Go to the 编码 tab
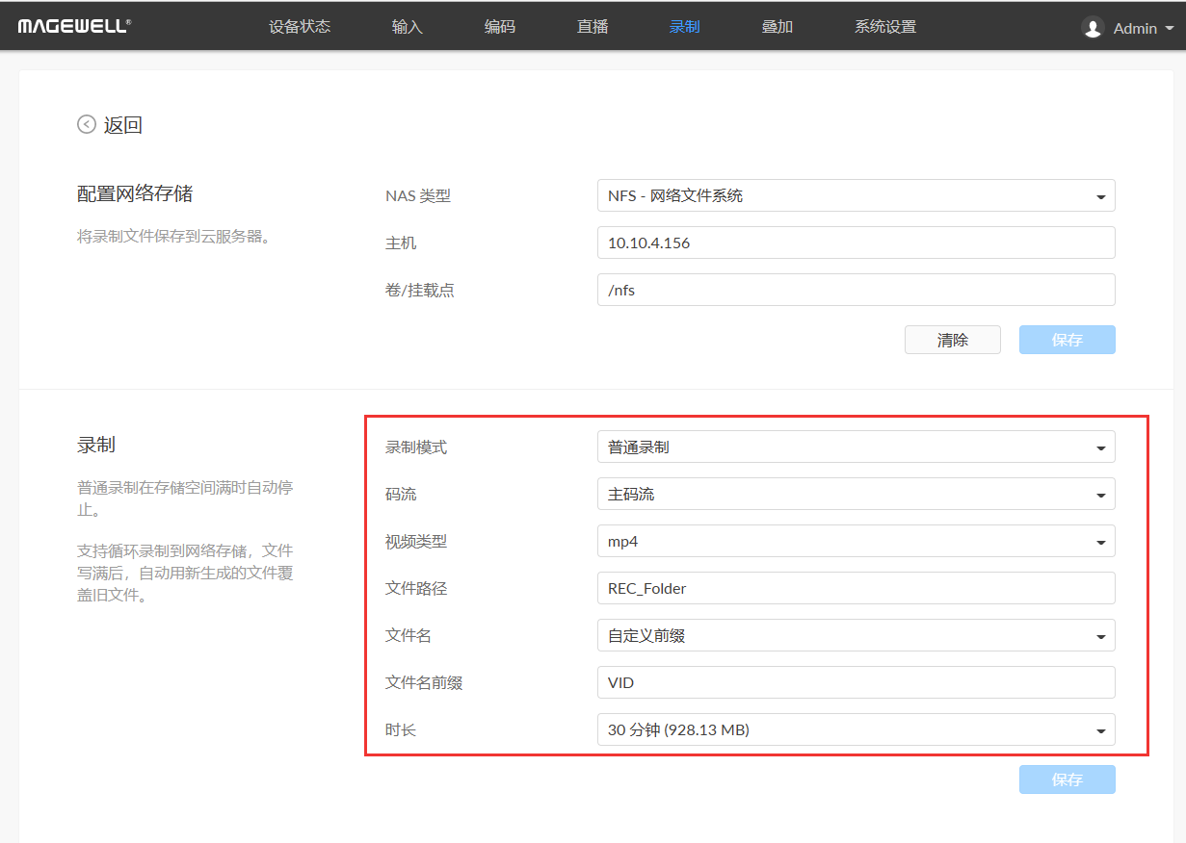 [500, 26]
